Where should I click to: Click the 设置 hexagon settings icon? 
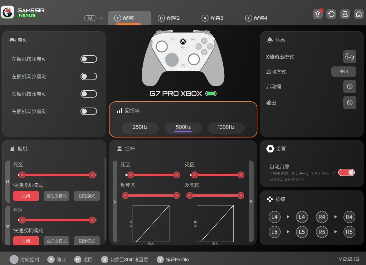[270, 149]
